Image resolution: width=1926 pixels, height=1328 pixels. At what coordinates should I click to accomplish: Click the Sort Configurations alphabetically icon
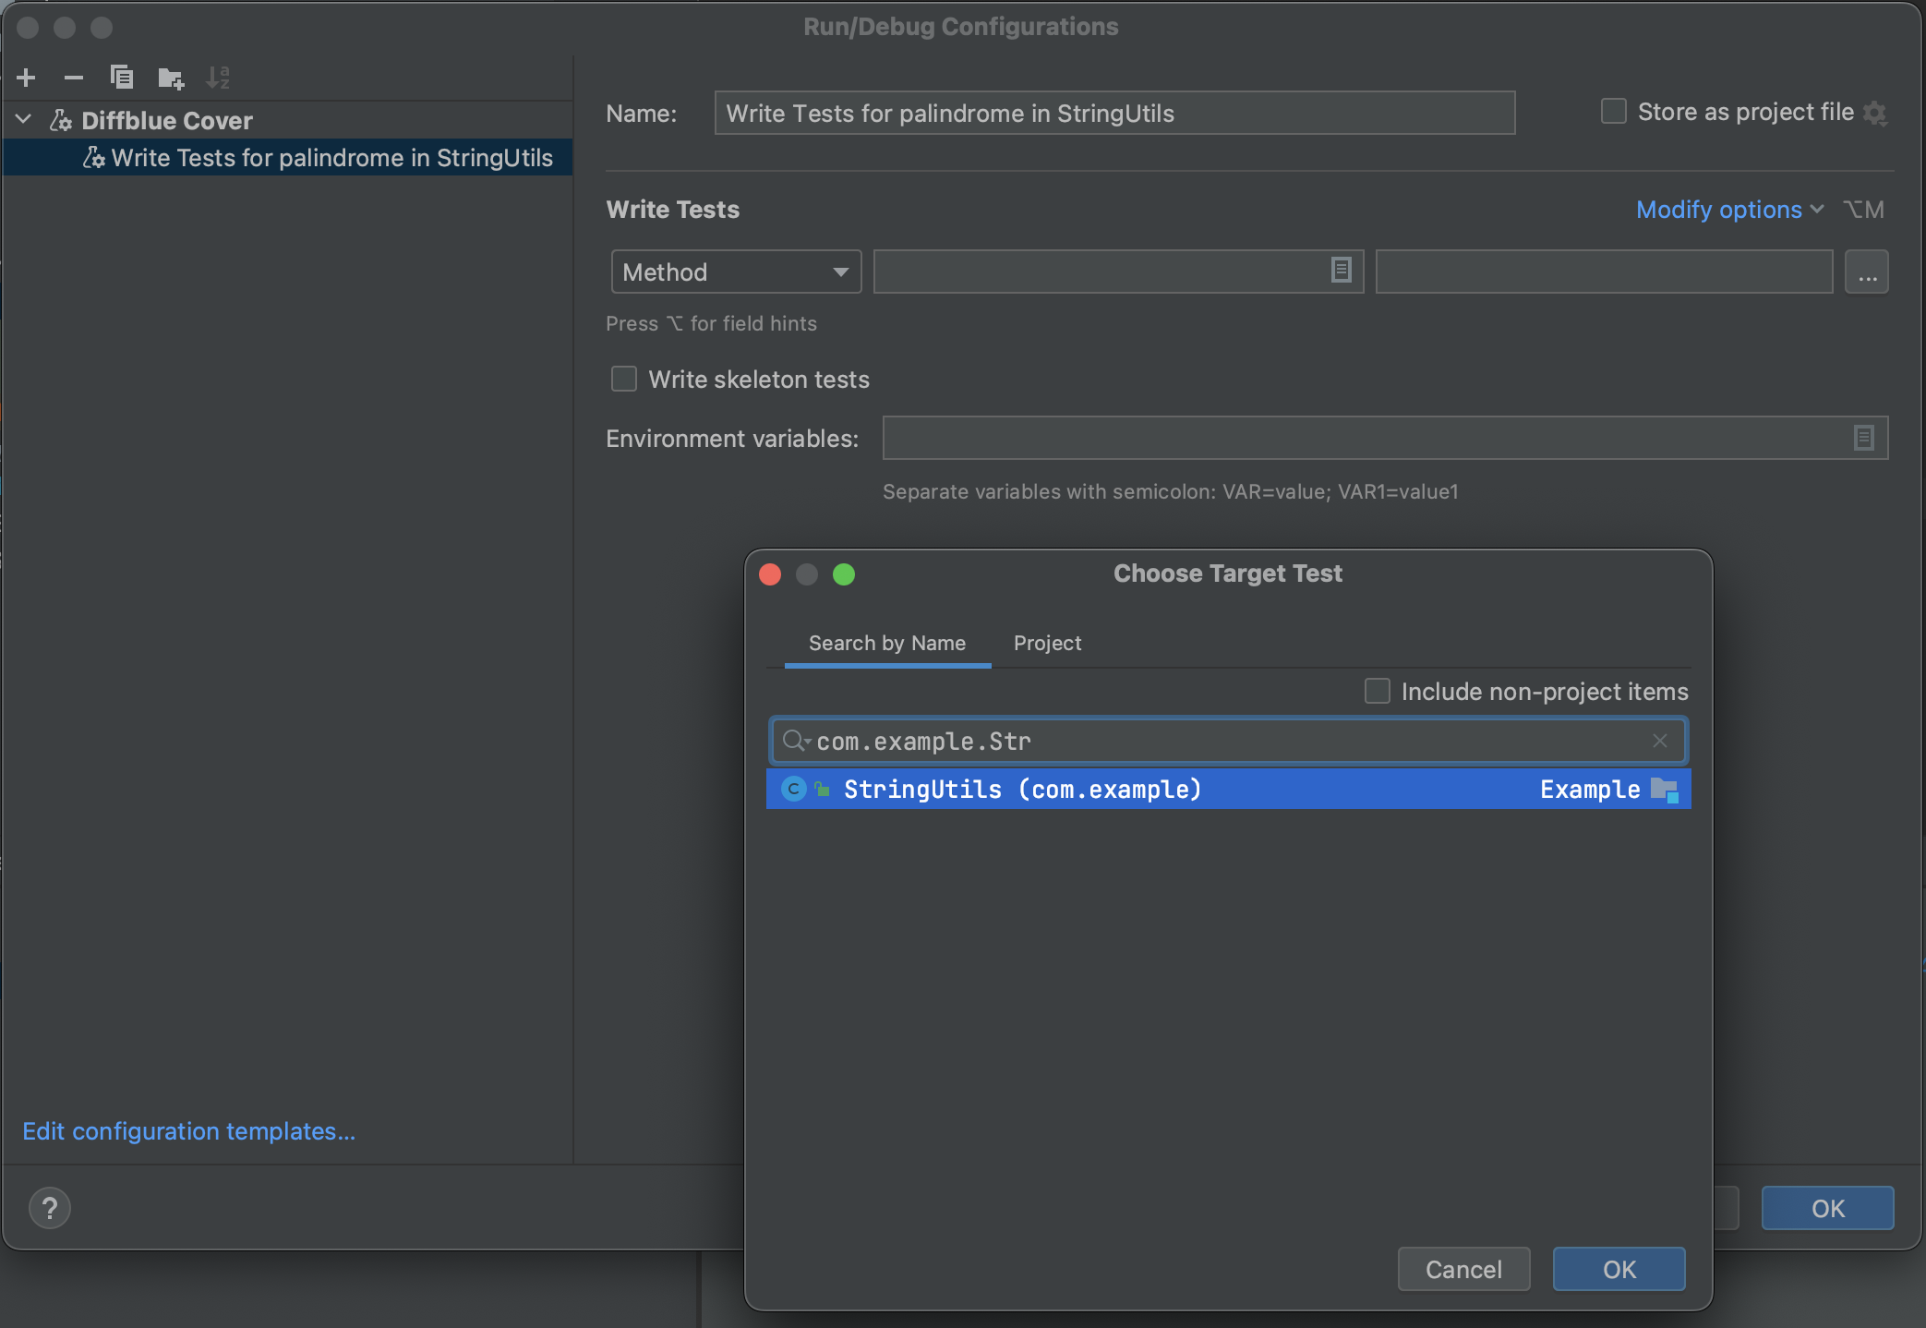click(218, 78)
